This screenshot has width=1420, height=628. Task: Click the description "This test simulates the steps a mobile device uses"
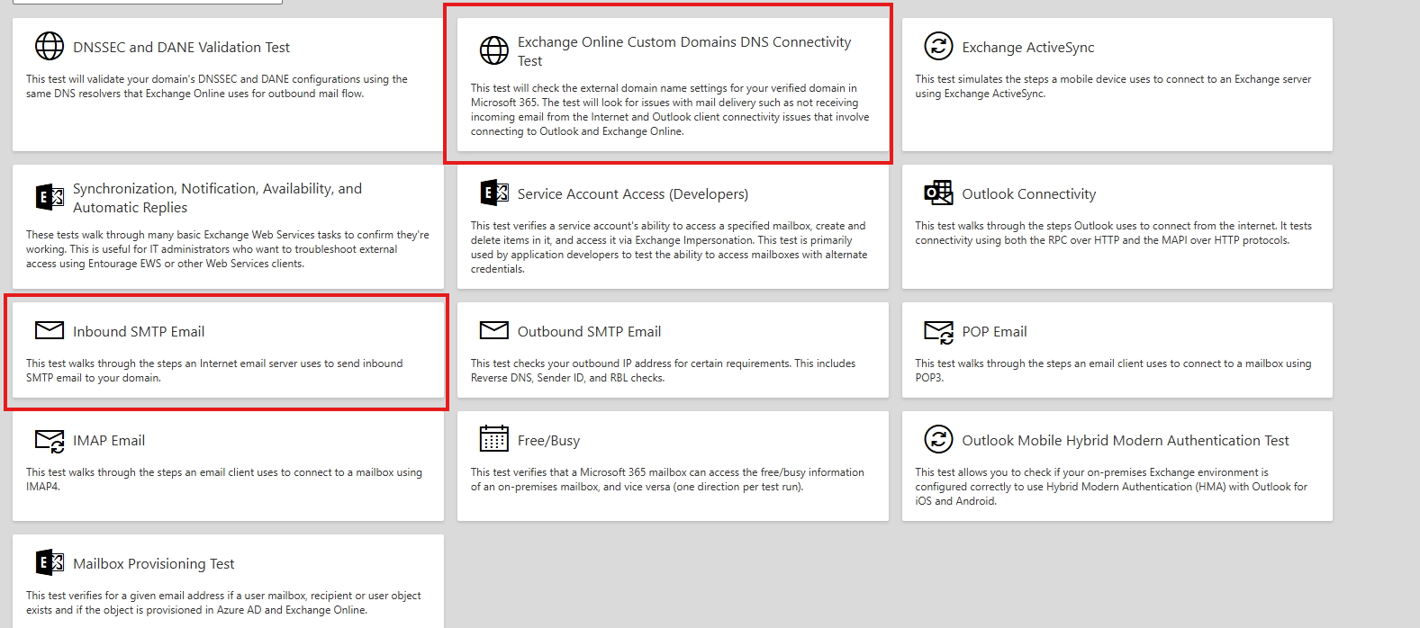[x=1113, y=86]
